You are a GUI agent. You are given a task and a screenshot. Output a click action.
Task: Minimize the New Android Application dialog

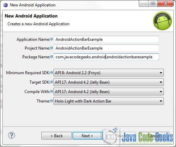tap(144, 3)
